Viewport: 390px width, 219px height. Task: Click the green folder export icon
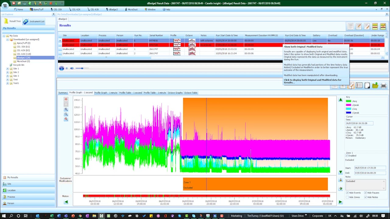click(375, 86)
